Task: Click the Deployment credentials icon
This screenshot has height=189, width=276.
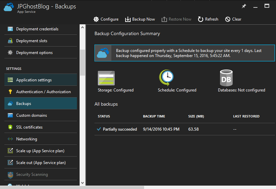Action: (x=10, y=29)
